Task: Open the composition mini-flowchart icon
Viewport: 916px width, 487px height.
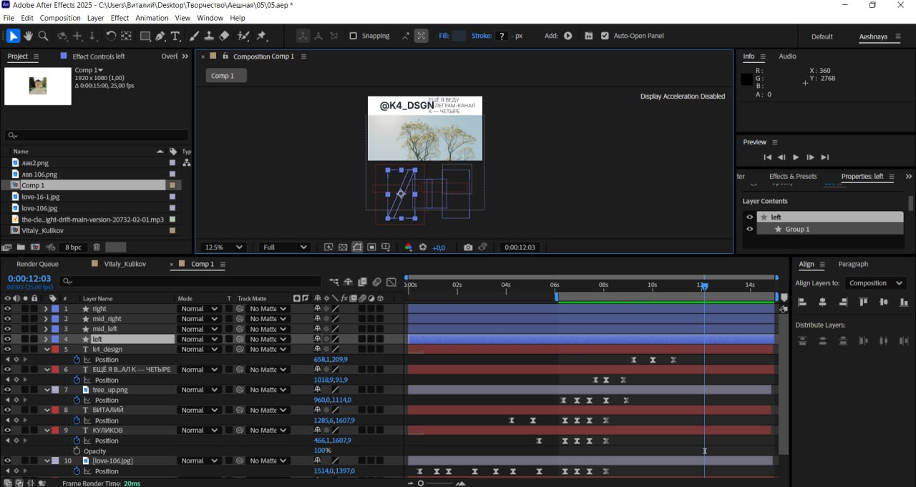Action: pyautogui.click(x=334, y=282)
